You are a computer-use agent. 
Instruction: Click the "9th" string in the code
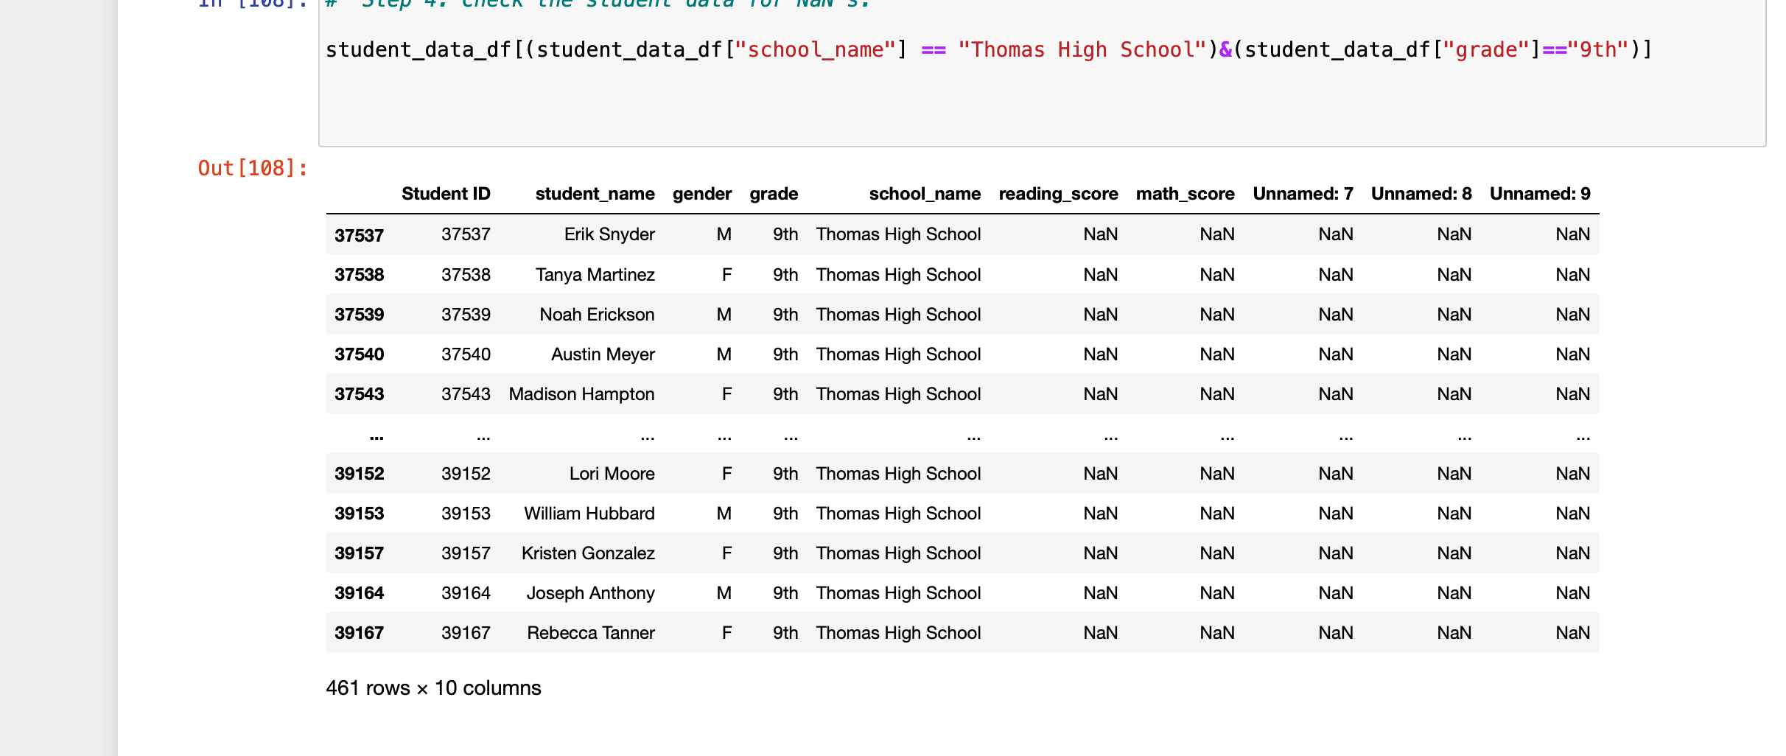point(1597,50)
